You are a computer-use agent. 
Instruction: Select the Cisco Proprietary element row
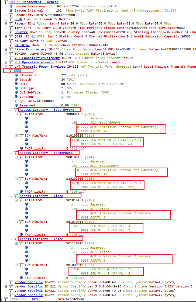(x=30, y=49)
